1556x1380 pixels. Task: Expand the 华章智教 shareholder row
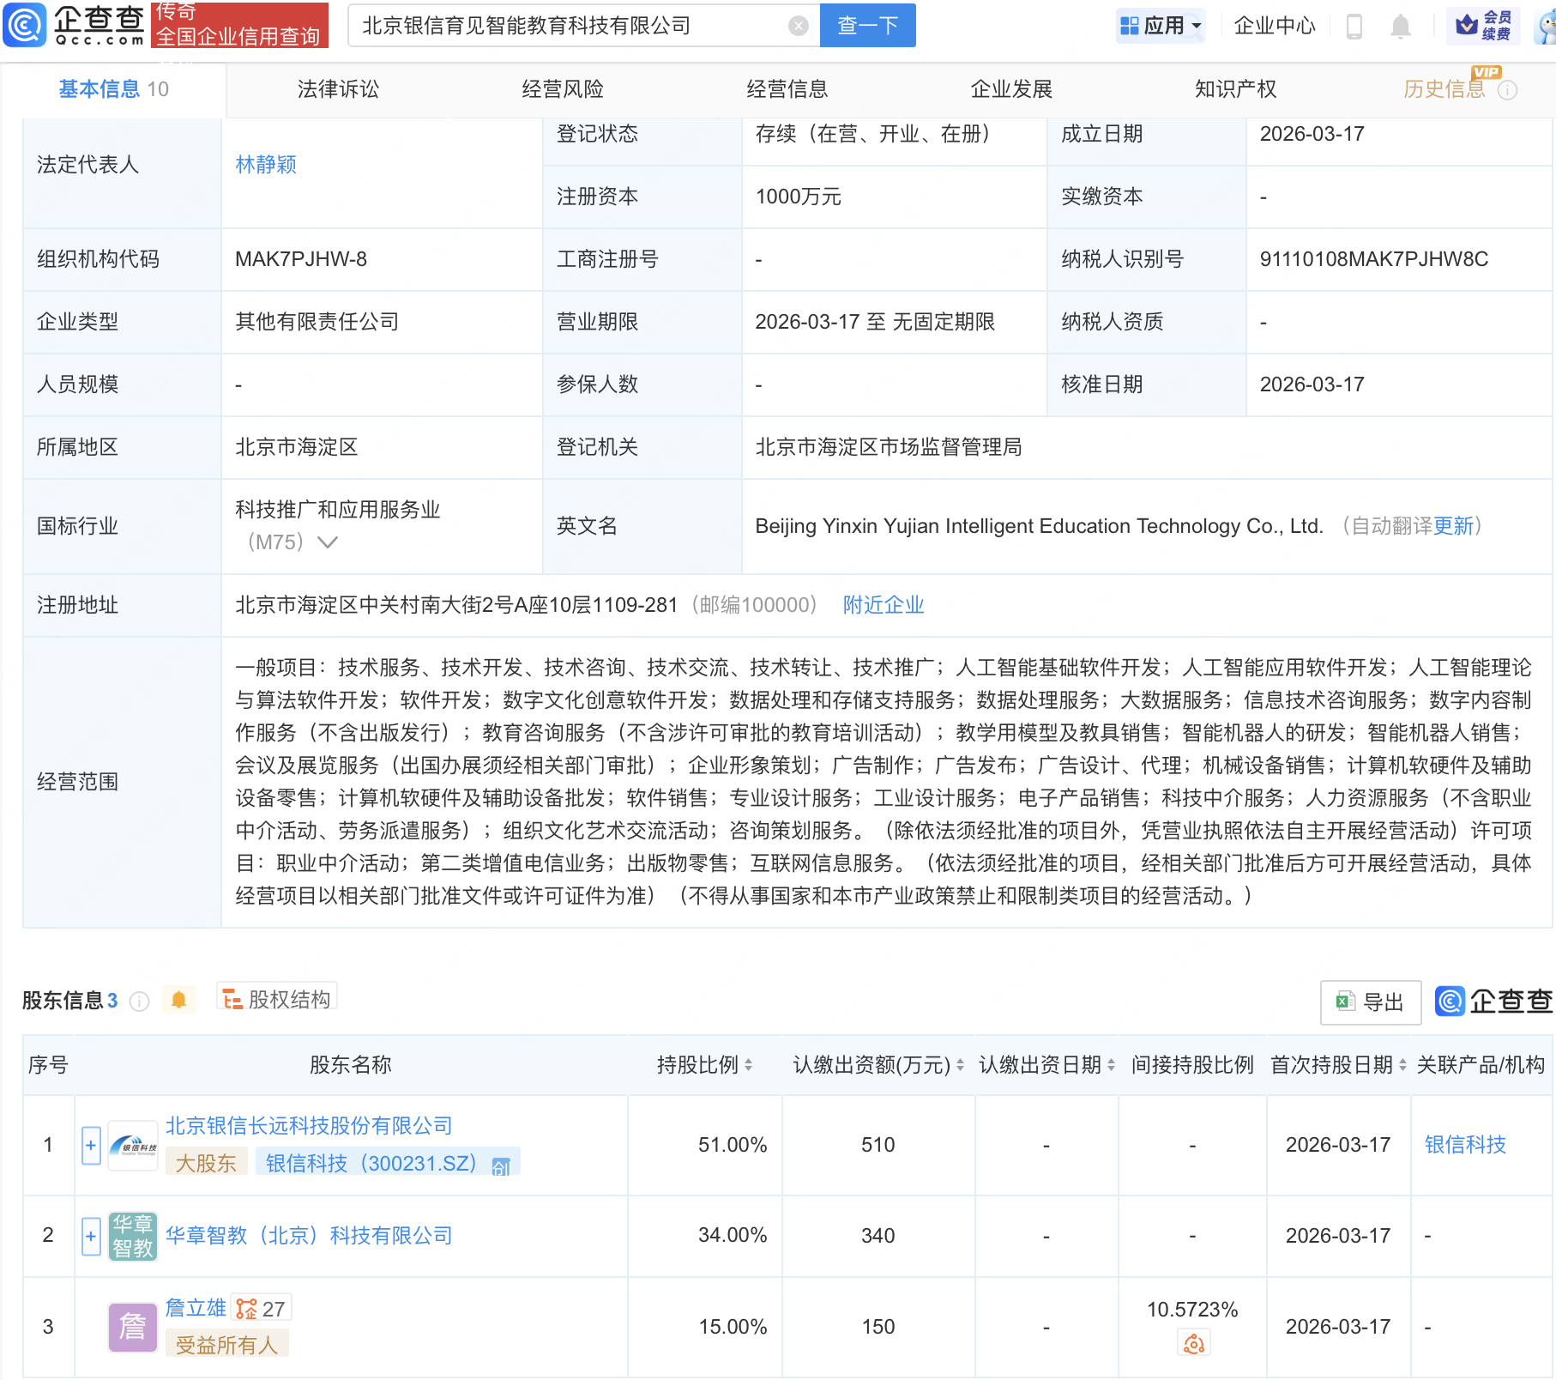tap(91, 1236)
